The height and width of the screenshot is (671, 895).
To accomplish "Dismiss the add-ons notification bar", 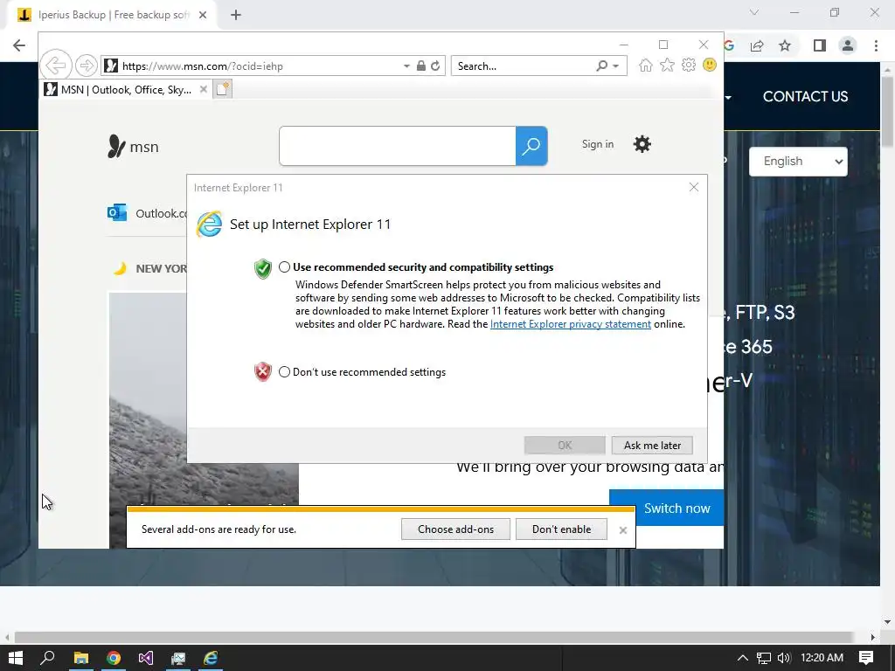I will click(x=622, y=530).
